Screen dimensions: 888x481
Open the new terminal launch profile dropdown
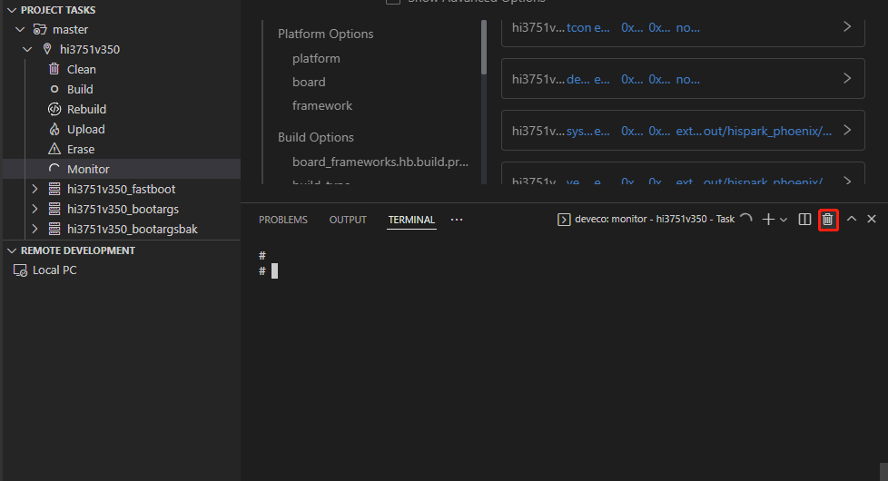[784, 220]
